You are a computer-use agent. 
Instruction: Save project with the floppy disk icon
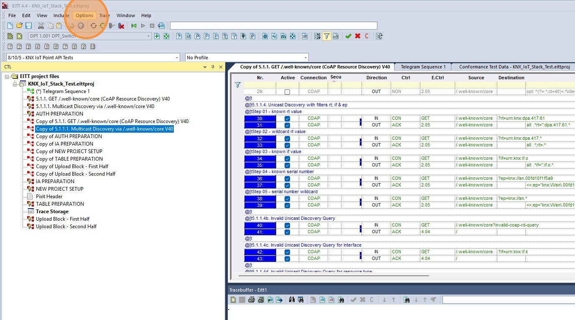point(28,26)
